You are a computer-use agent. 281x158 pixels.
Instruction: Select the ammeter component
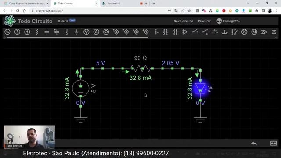[96, 32]
